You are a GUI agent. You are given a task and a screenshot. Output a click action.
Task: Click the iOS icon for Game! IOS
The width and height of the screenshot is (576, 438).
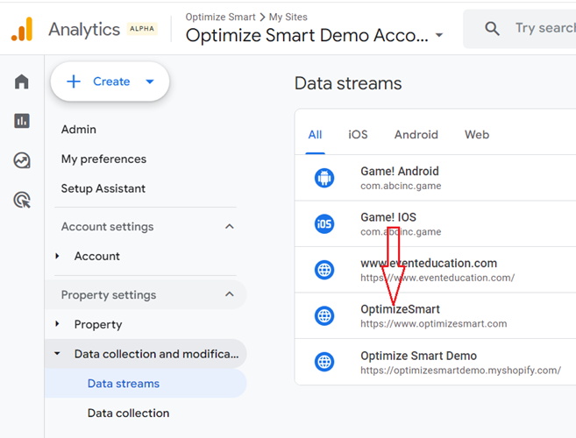[x=324, y=223]
